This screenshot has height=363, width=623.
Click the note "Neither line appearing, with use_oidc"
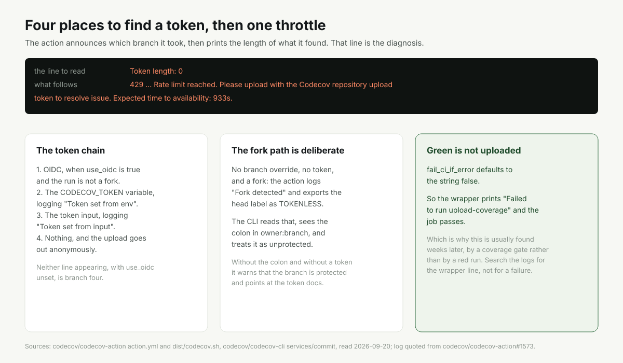coord(95,268)
